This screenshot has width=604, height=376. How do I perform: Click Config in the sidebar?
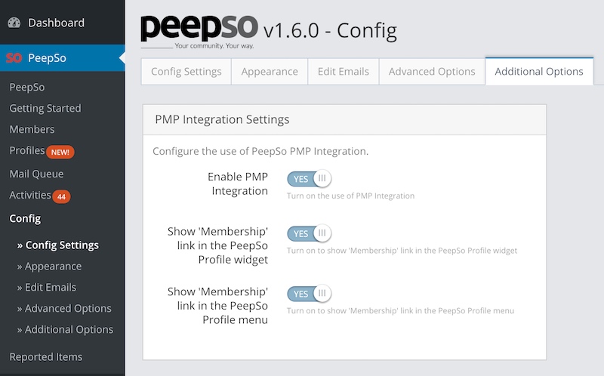[x=25, y=218]
